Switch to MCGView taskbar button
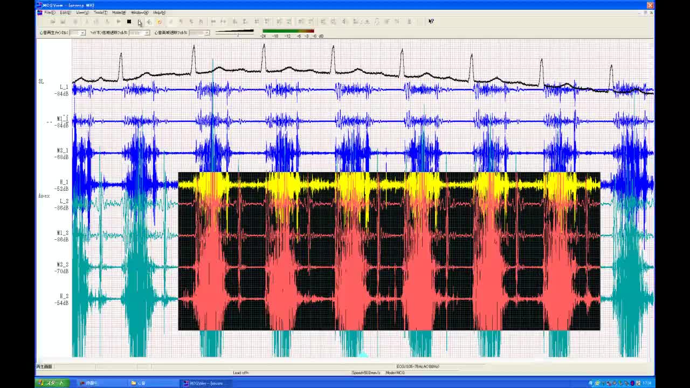 point(206,383)
